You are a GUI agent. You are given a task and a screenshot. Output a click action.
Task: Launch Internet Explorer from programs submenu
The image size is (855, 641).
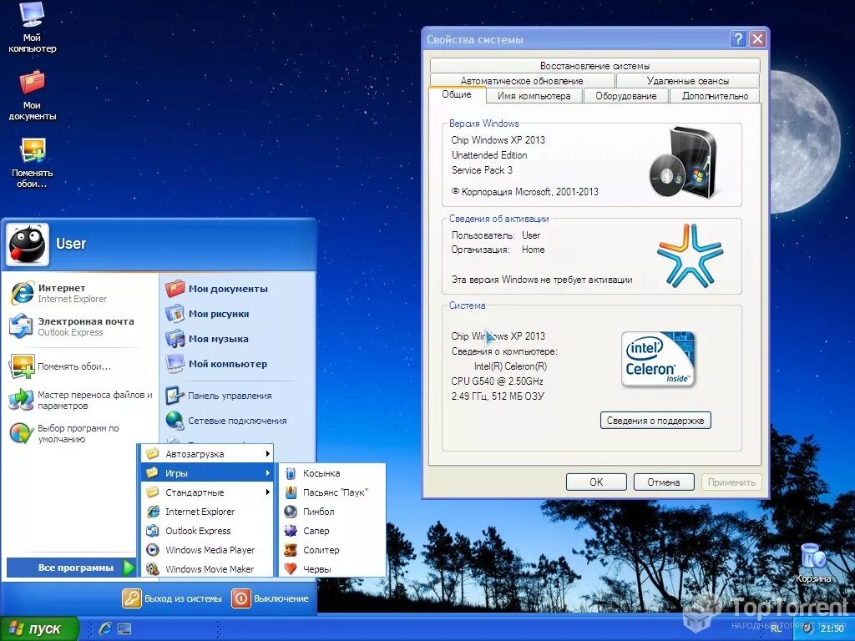[207, 512]
